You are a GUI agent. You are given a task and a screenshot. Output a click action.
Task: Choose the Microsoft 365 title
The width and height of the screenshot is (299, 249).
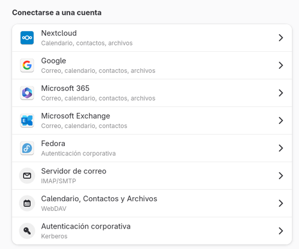65,88
